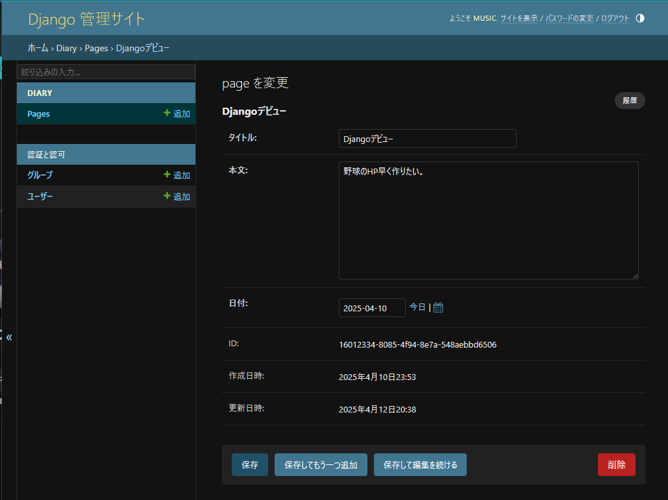Click 保存してもう一つ追加 button
Image resolution: width=668 pixels, height=500 pixels.
(321, 465)
